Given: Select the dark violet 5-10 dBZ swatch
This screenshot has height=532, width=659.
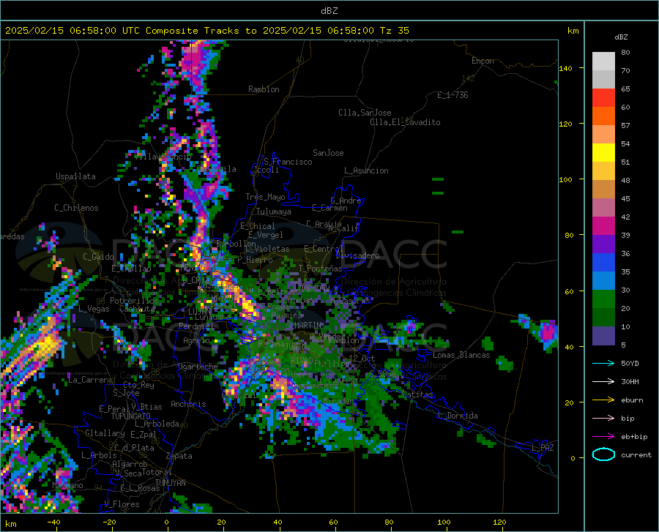Looking at the screenshot, I should pos(603,336).
